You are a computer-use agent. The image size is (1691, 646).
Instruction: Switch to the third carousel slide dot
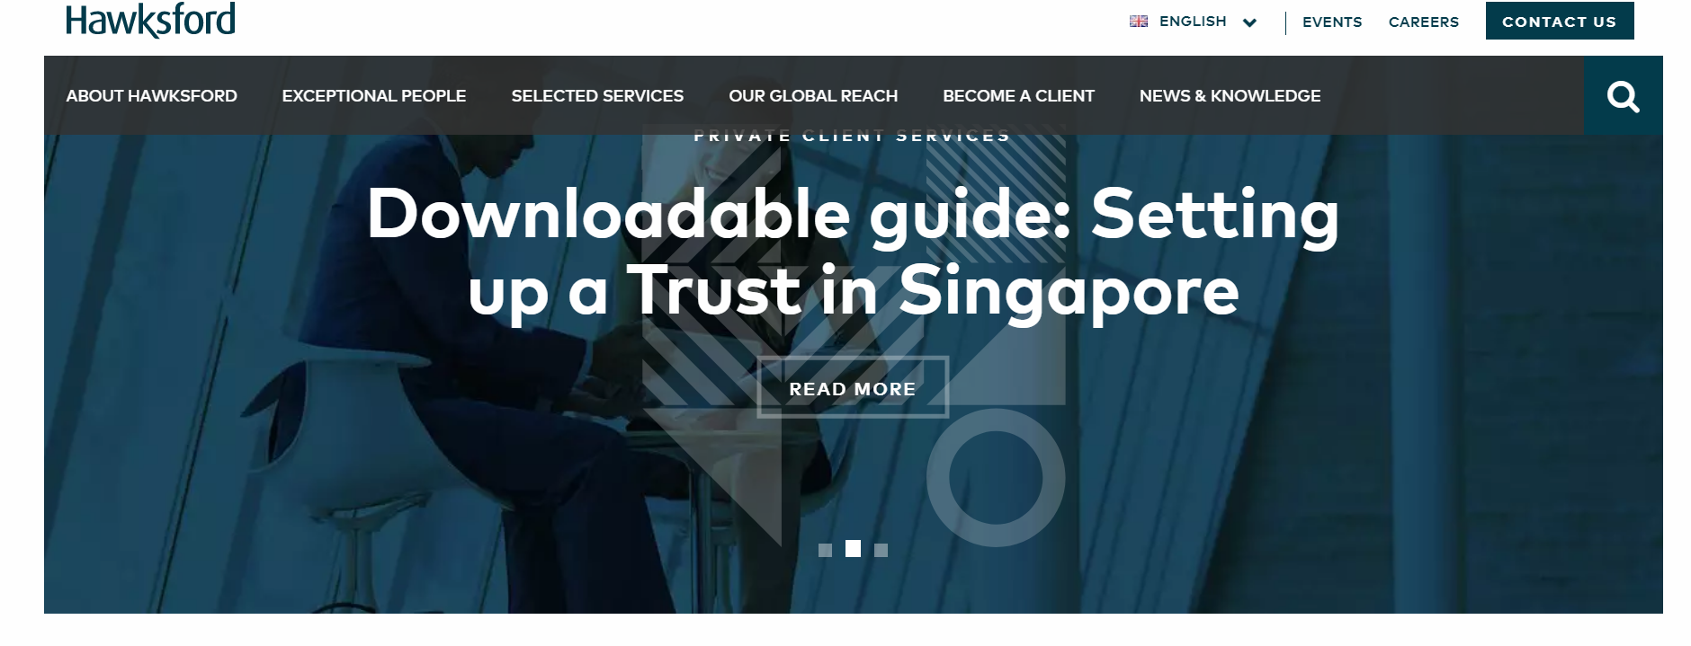click(x=881, y=550)
